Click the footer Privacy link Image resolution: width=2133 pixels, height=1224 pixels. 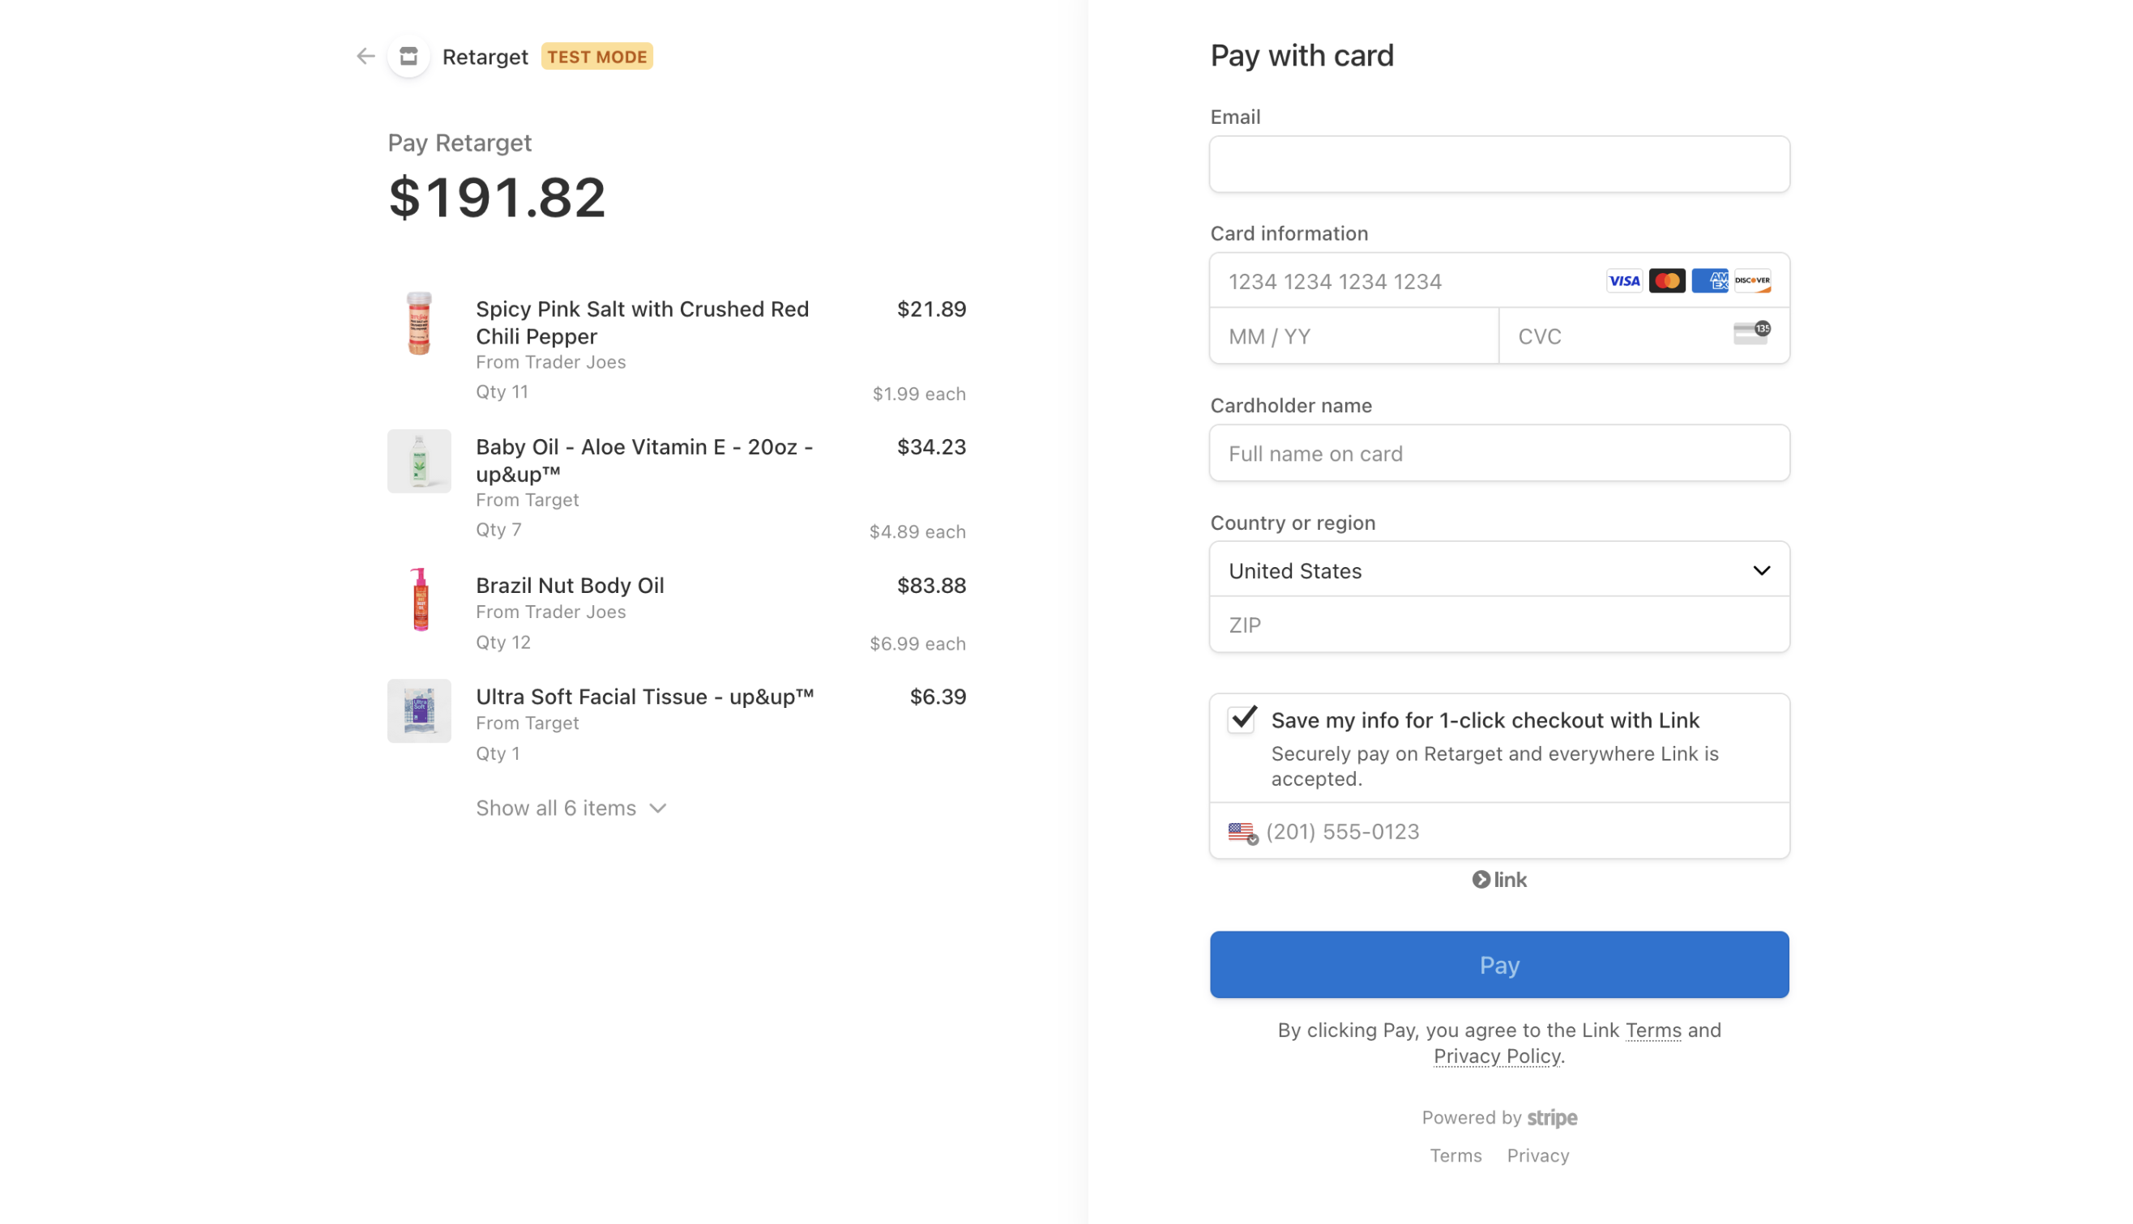coord(1537,1156)
